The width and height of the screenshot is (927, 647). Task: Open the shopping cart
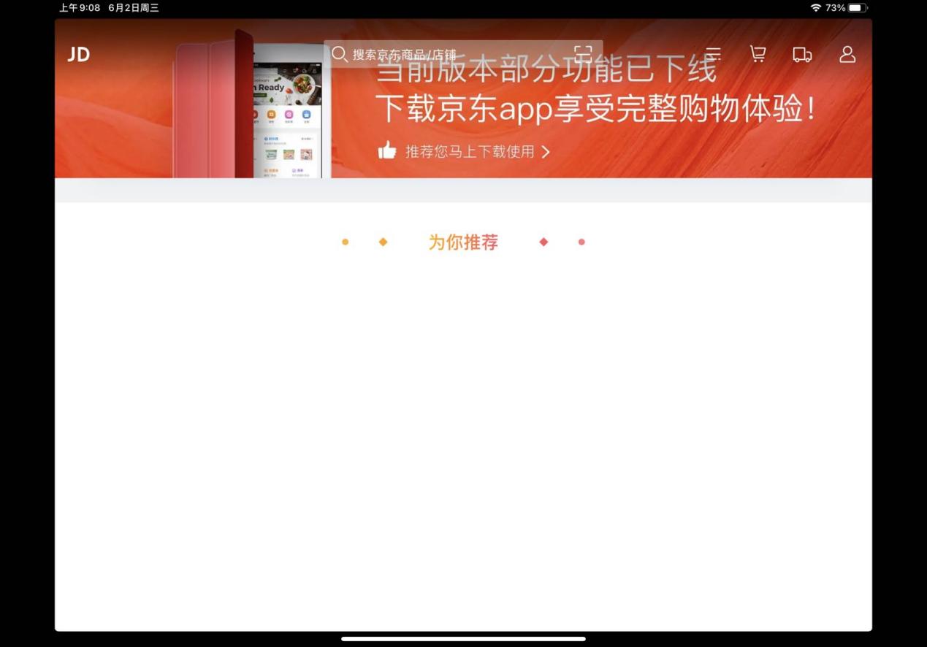[x=758, y=54]
